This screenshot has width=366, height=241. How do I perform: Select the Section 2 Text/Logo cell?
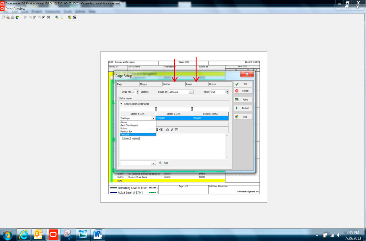coord(174,118)
